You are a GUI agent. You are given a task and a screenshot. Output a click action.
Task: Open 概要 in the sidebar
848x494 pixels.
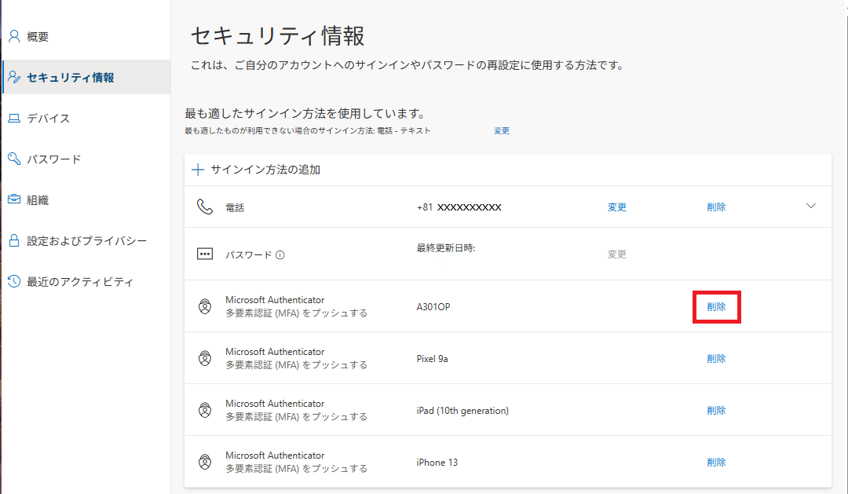tap(38, 37)
